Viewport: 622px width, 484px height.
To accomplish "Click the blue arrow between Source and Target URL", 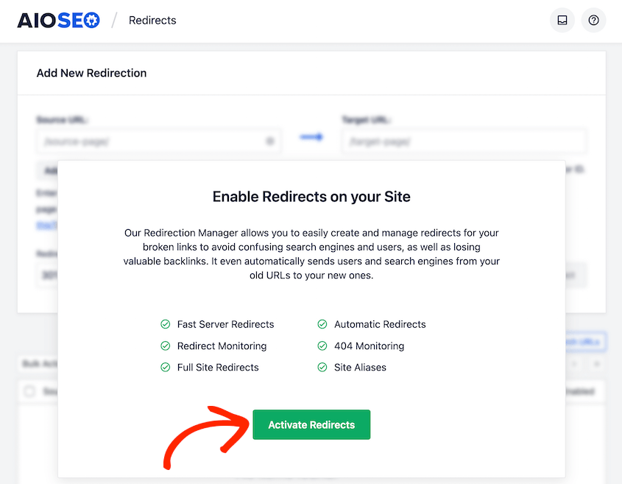I will pyautogui.click(x=311, y=136).
